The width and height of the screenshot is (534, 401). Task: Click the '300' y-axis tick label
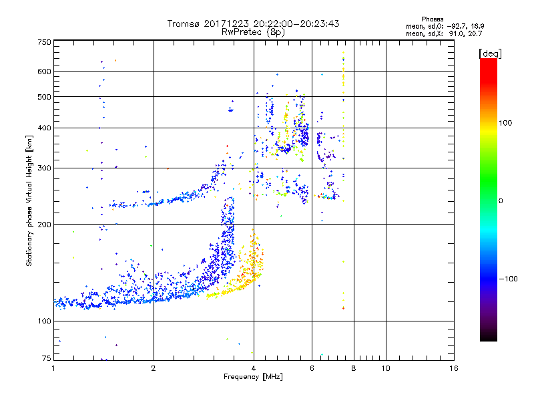point(44,168)
